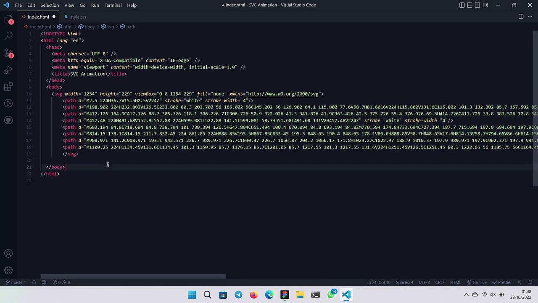538x303 pixels.
Task: Open File Explorer from the taskbar
Action: (x=300, y=295)
